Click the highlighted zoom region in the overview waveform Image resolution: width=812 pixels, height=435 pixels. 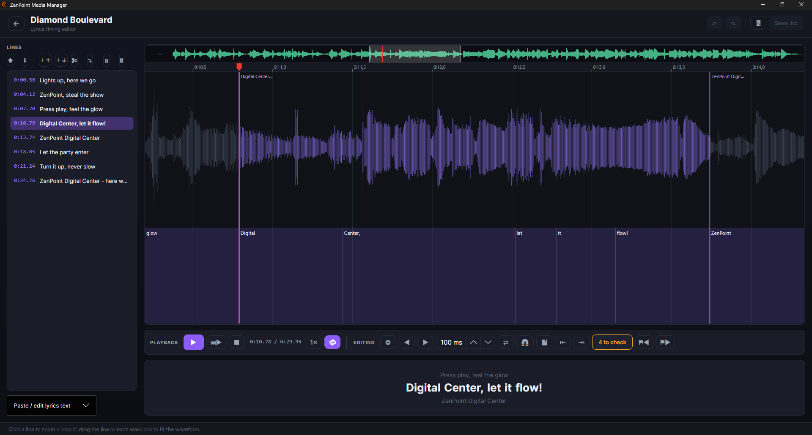pos(415,54)
